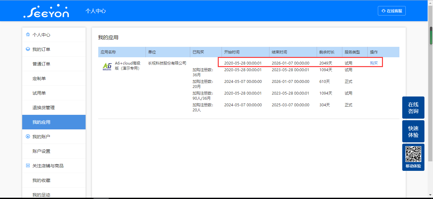Click the 加购注册数: 90人/36月 entry
The image size is (433, 199).
point(203,96)
